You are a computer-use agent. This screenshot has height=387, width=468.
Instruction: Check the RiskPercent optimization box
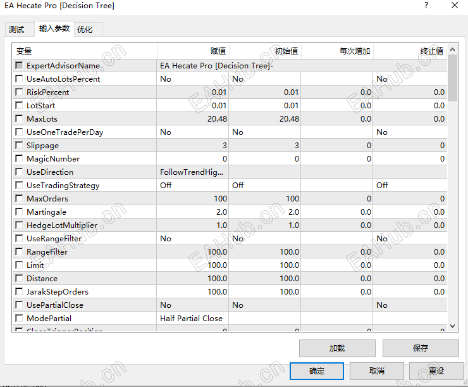(19, 92)
